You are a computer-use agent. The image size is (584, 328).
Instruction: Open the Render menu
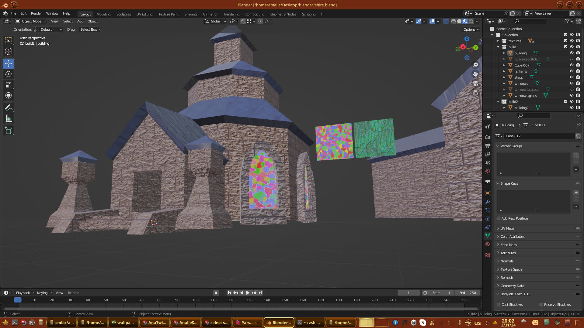pos(36,13)
